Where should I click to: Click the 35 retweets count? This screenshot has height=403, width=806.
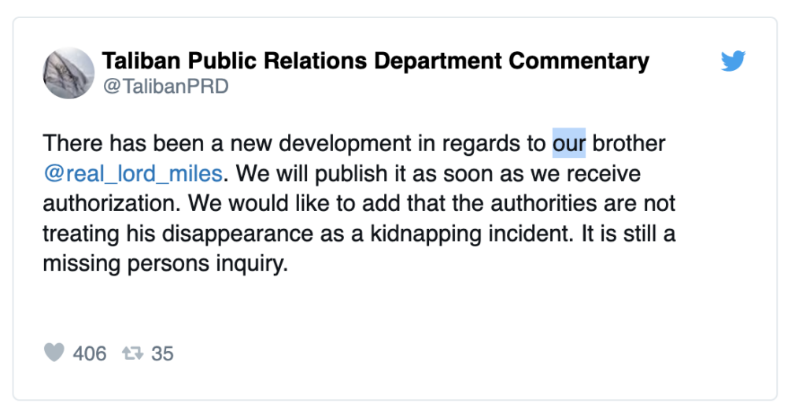click(x=162, y=354)
